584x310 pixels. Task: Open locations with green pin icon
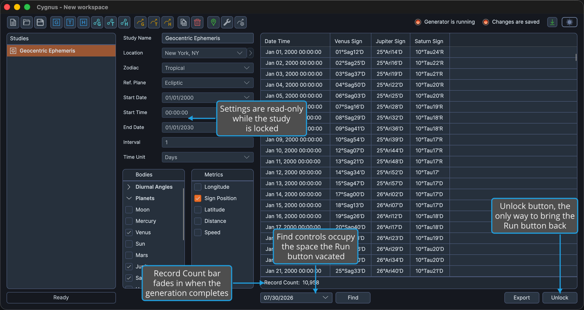pyautogui.click(x=213, y=22)
